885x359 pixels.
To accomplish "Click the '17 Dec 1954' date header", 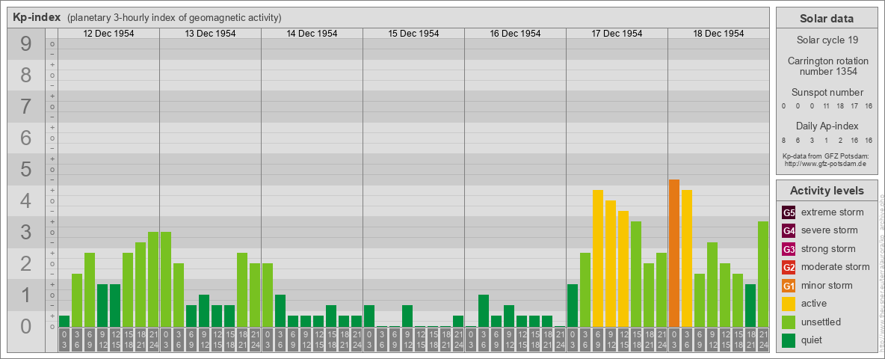I will coord(617,34).
